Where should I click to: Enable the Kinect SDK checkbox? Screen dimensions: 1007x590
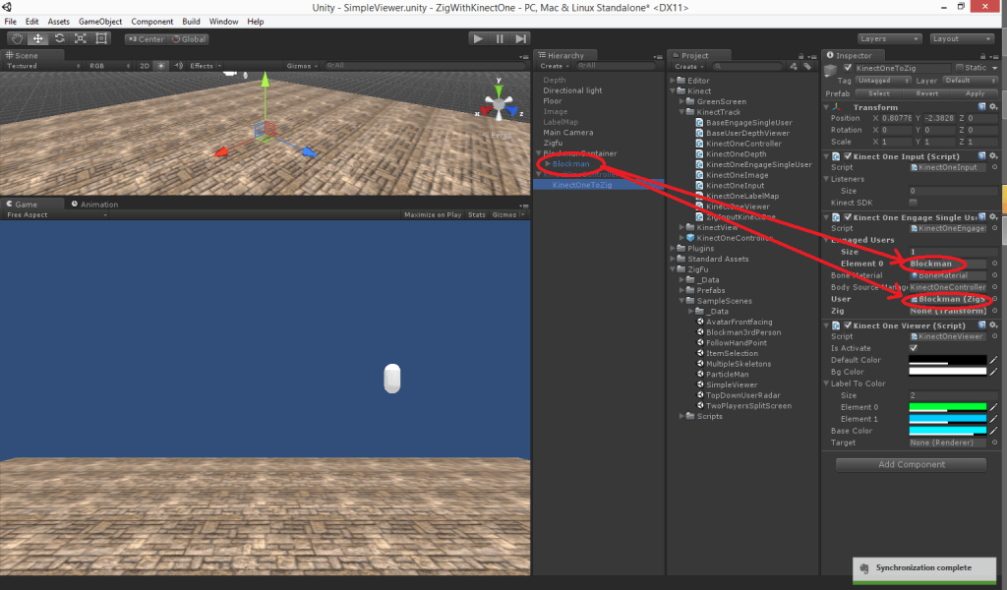tap(914, 203)
